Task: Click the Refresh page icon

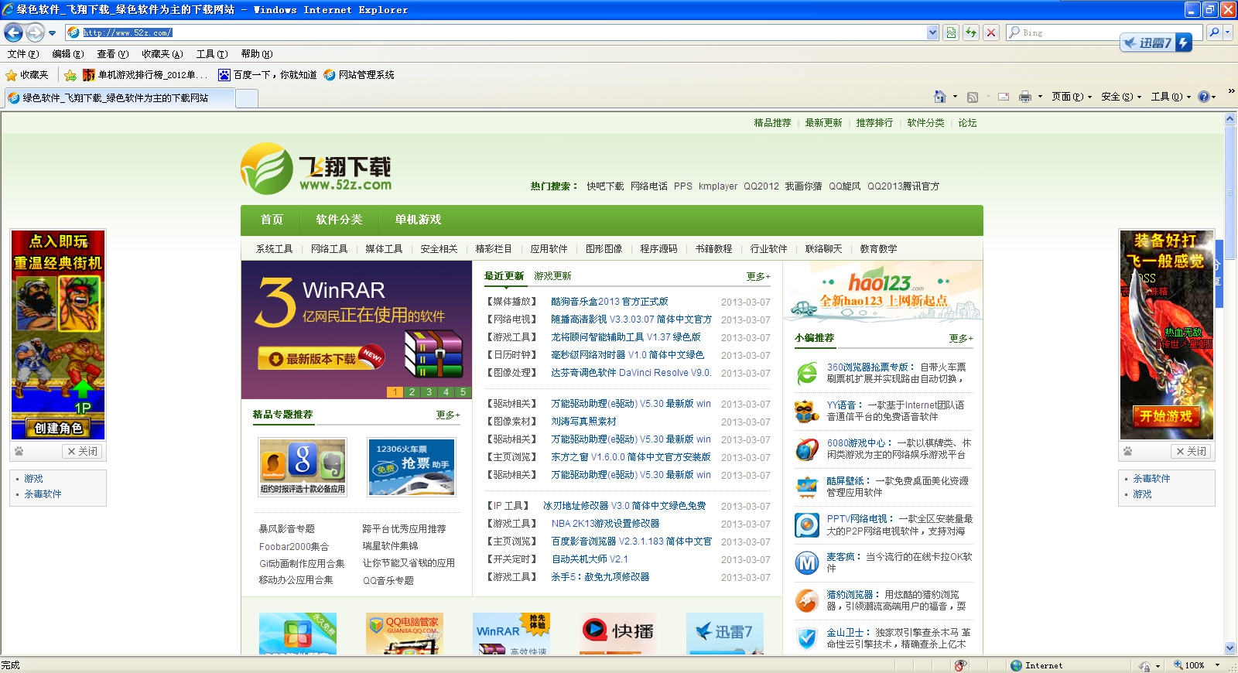Action: coord(970,32)
